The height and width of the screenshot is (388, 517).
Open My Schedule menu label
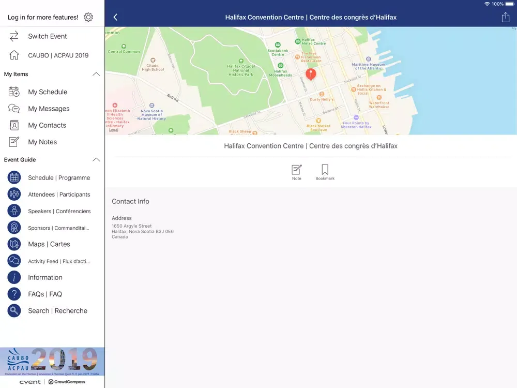tap(48, 92)
